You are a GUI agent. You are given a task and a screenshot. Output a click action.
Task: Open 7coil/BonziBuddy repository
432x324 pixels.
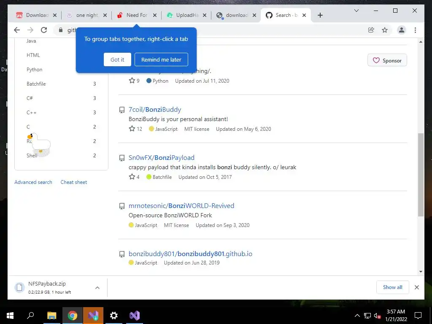pos(155,109)
